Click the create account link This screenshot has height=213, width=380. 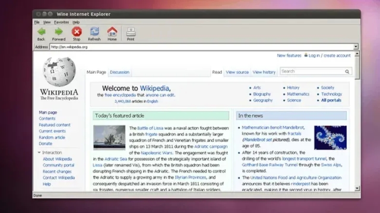[337, 56]
